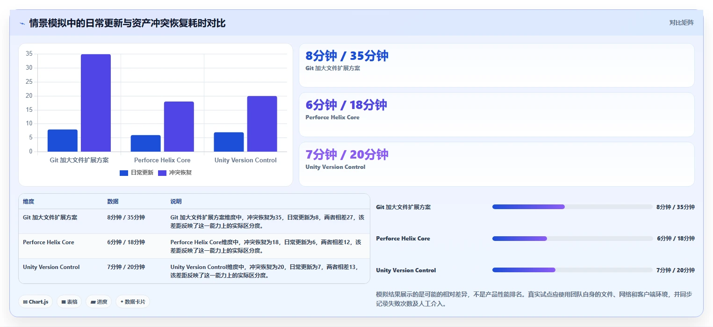713x327 pixels.
Task: Click the Perforce Helix Core progress bar
Action: point(572,239)
